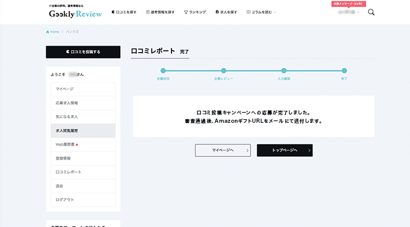Image resolution: width=410 pixels, height=227 pixels.
Task: Select 応募求人情報 in the sidebar
Action: tap(83, 103)
